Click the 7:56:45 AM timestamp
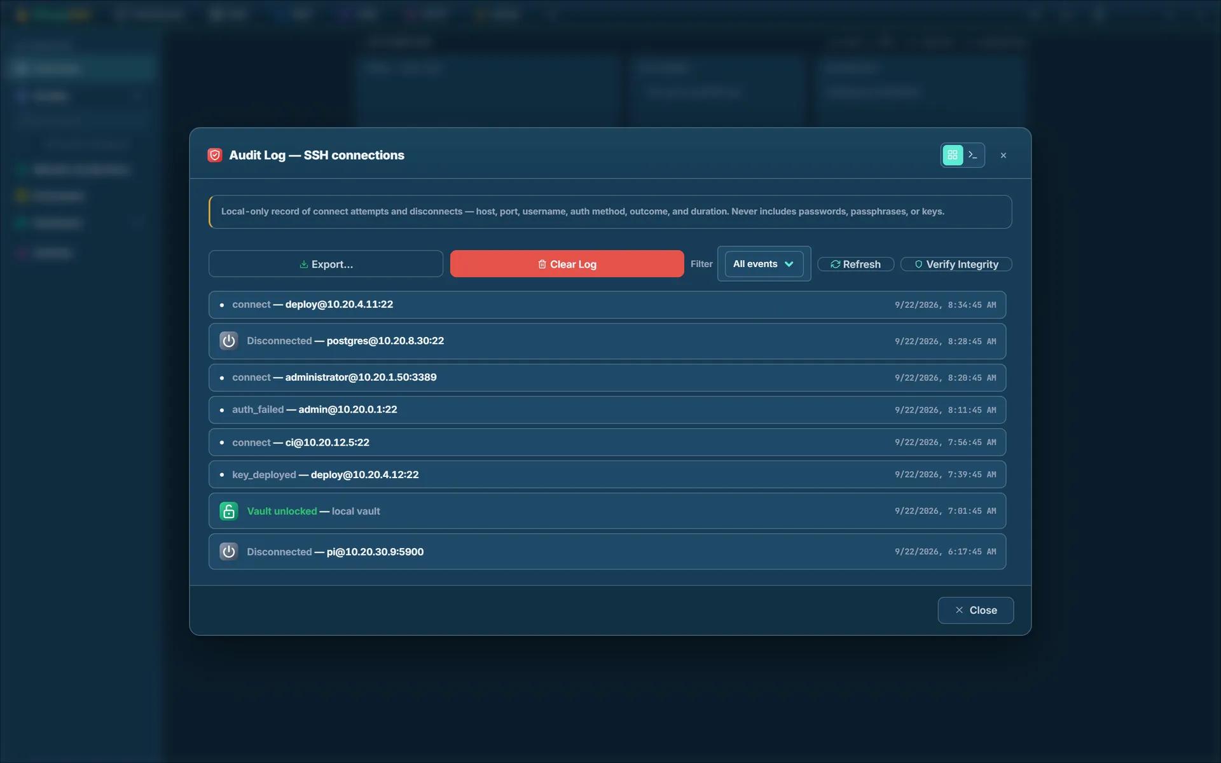The height and width of the screenshot is (763, 1221). (x=945, y=443)
